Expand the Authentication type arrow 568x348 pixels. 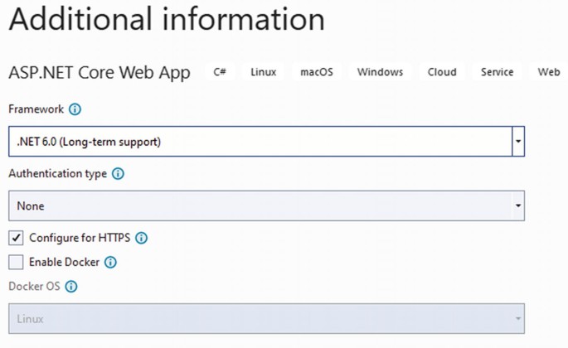(518, 205)
